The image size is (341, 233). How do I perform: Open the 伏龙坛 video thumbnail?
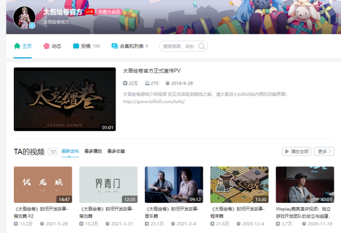click(x=43, y=185)
